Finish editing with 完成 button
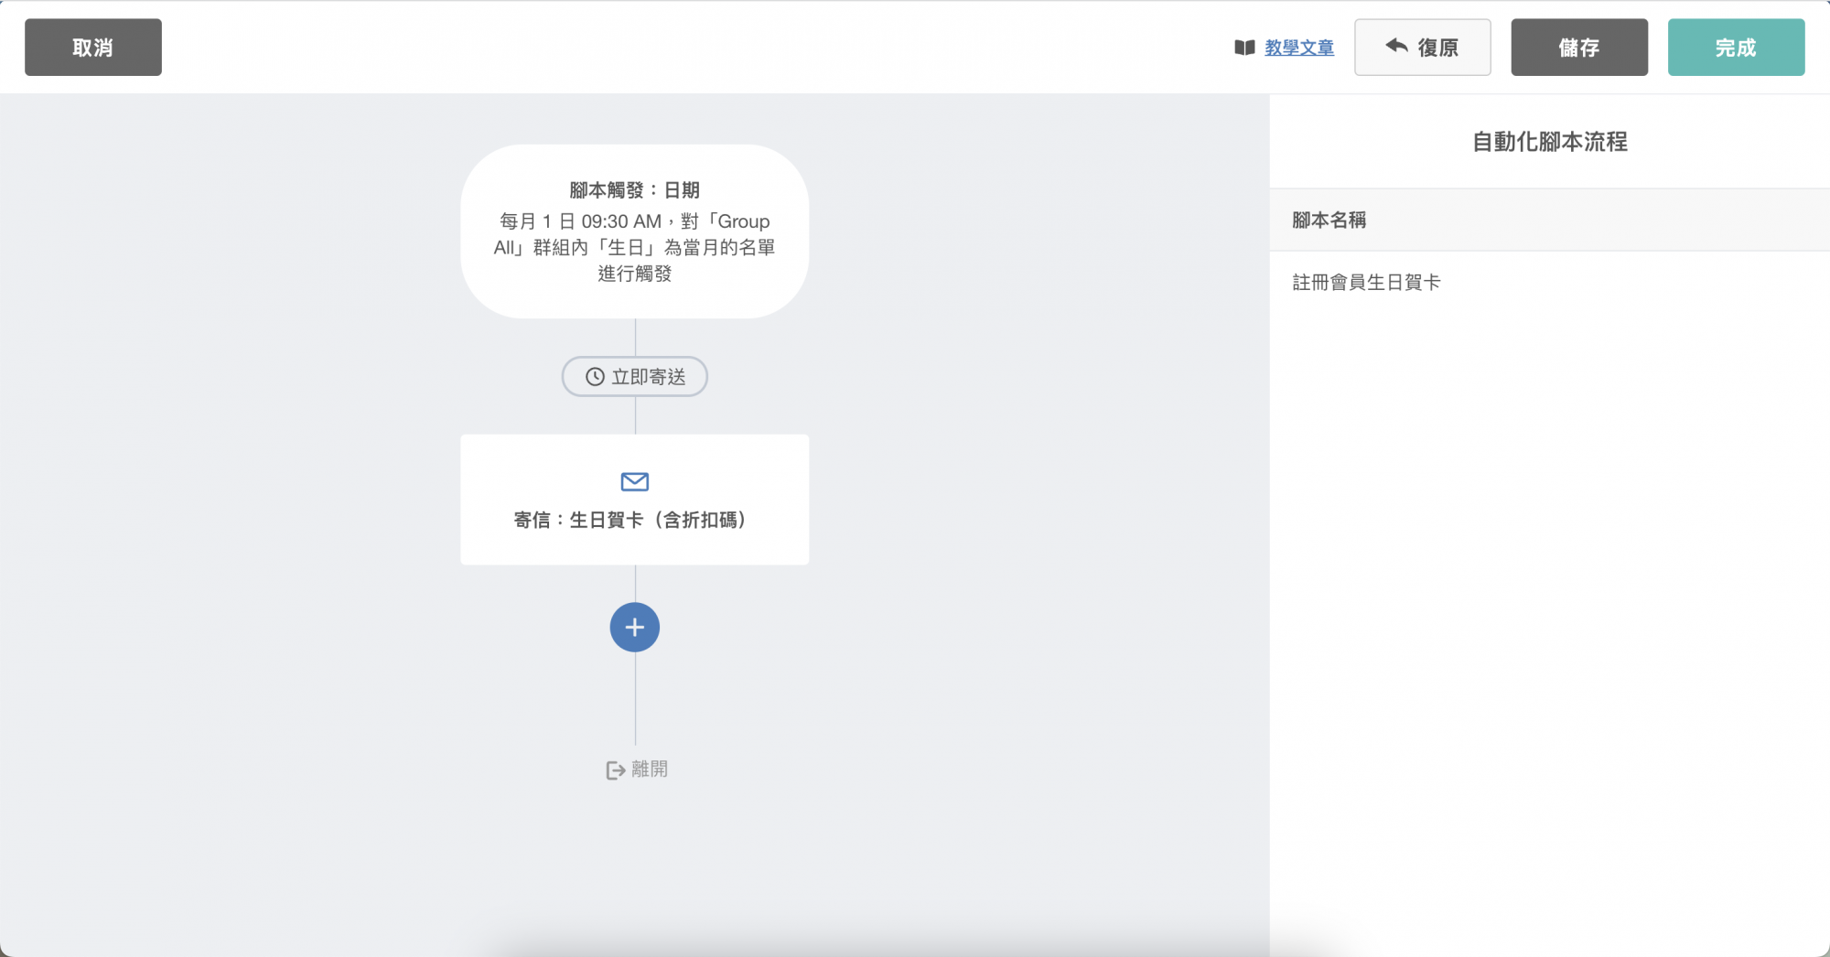This screenshot has width=1830, height=957. [x=1736, y=48]
